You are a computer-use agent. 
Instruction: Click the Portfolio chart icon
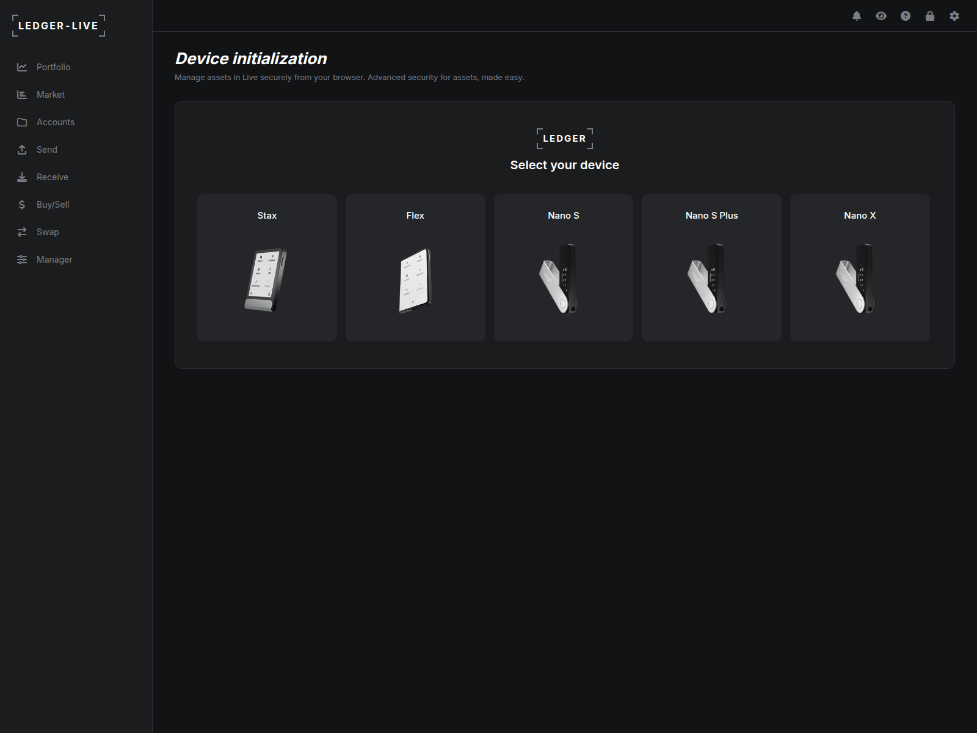click(x=22, y=67)
